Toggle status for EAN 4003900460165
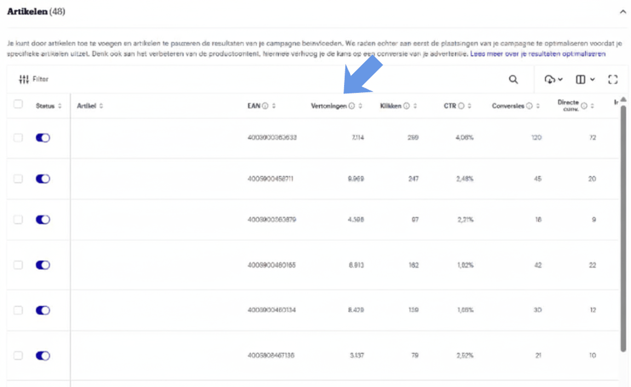This screenshot has width=631, height=387. (x=43, y=265)
